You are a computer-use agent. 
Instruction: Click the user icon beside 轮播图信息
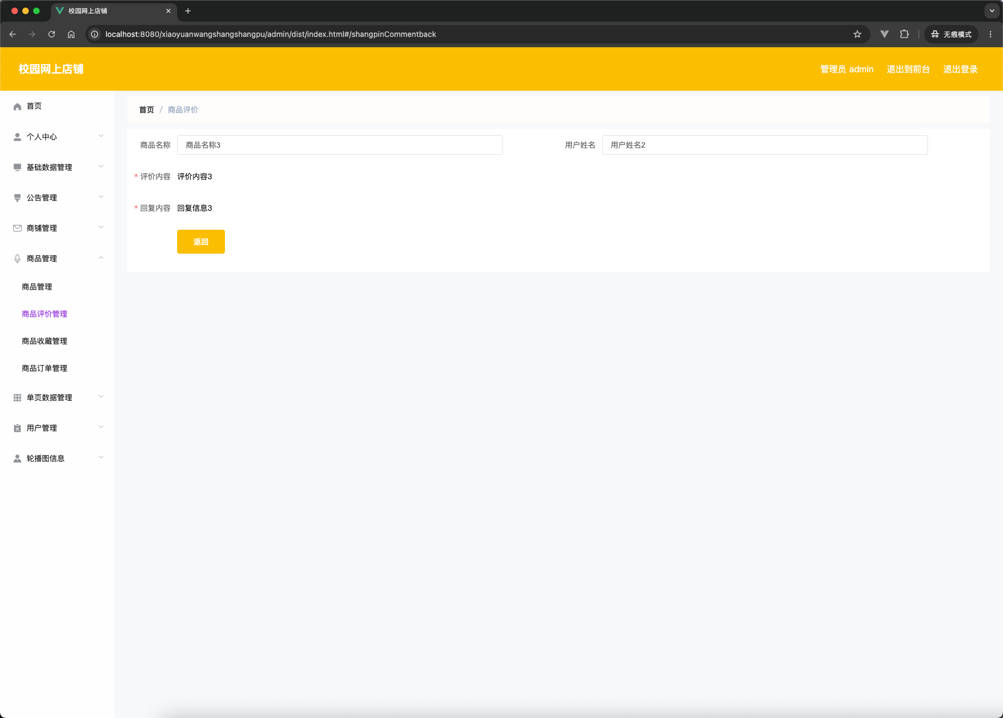point(17,458)
